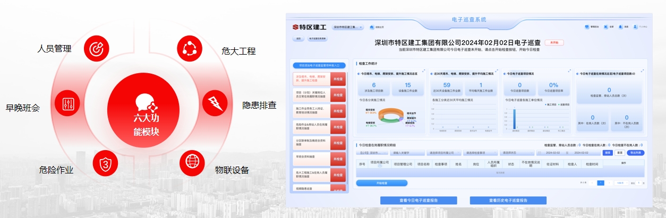This screenshot has width=666, height=218.
Task: Click the central 六大功能模块 chat icon
Action: click(146, 102)
